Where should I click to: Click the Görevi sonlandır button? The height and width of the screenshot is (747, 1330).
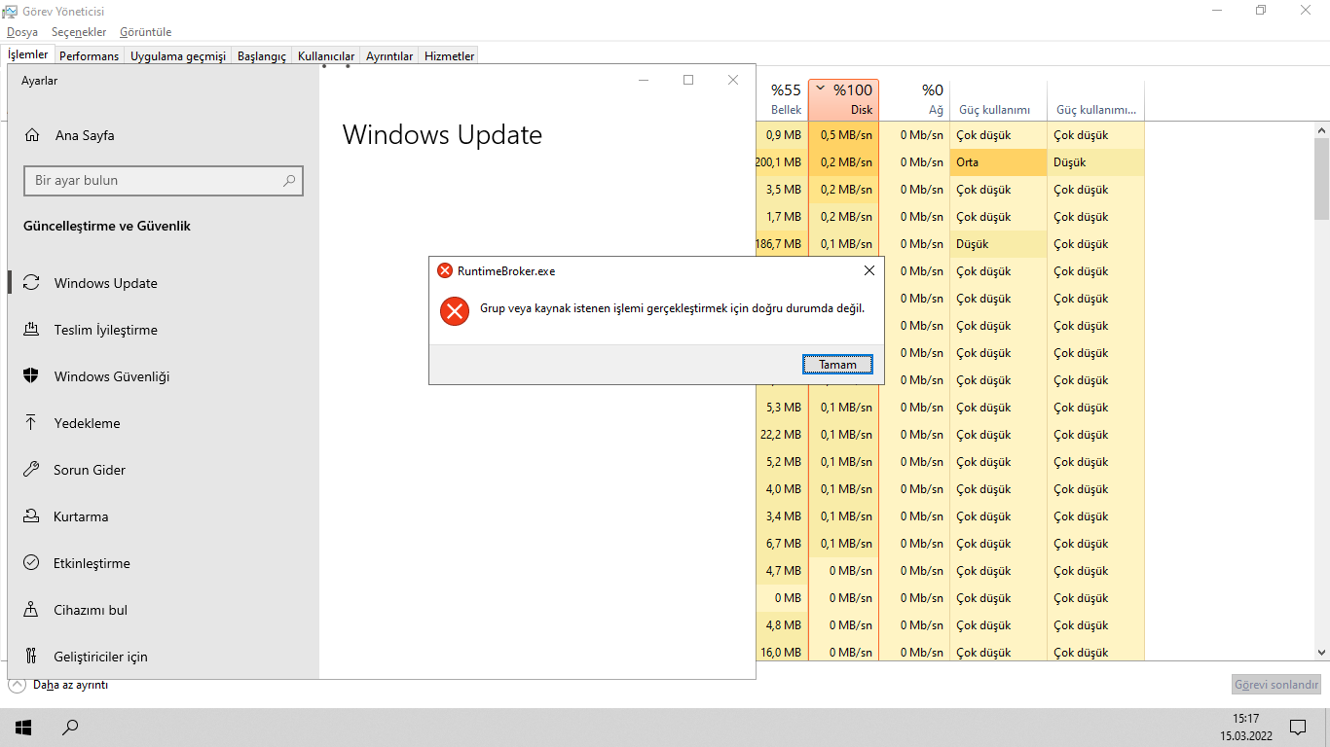click(x=1276, y=685)
